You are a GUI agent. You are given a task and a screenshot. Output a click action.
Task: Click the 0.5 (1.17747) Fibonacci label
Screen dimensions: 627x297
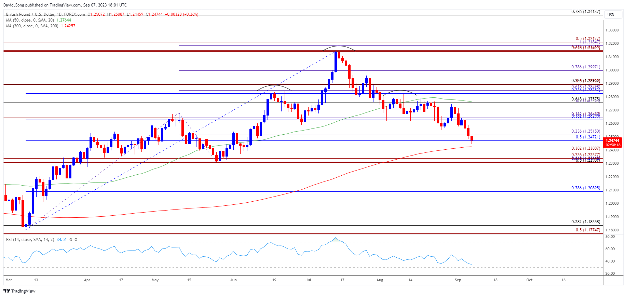coord(588,230)
